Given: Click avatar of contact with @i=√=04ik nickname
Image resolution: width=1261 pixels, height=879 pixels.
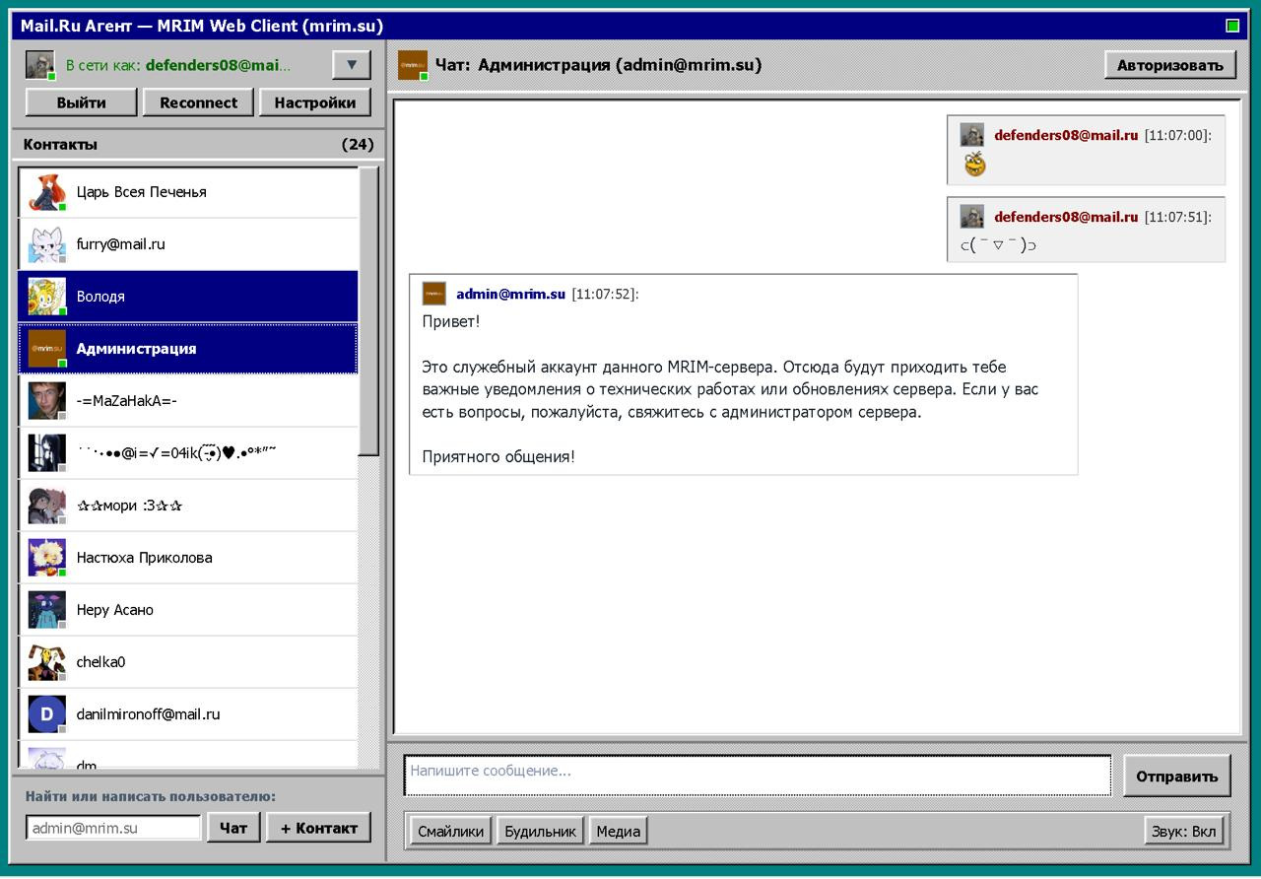Looking at the screenshot, I should 46,453.
